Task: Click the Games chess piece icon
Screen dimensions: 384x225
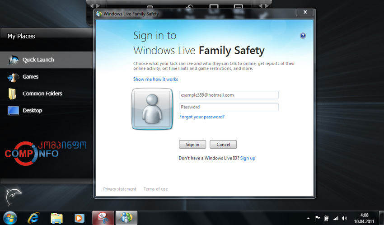Action: [13, 77]
